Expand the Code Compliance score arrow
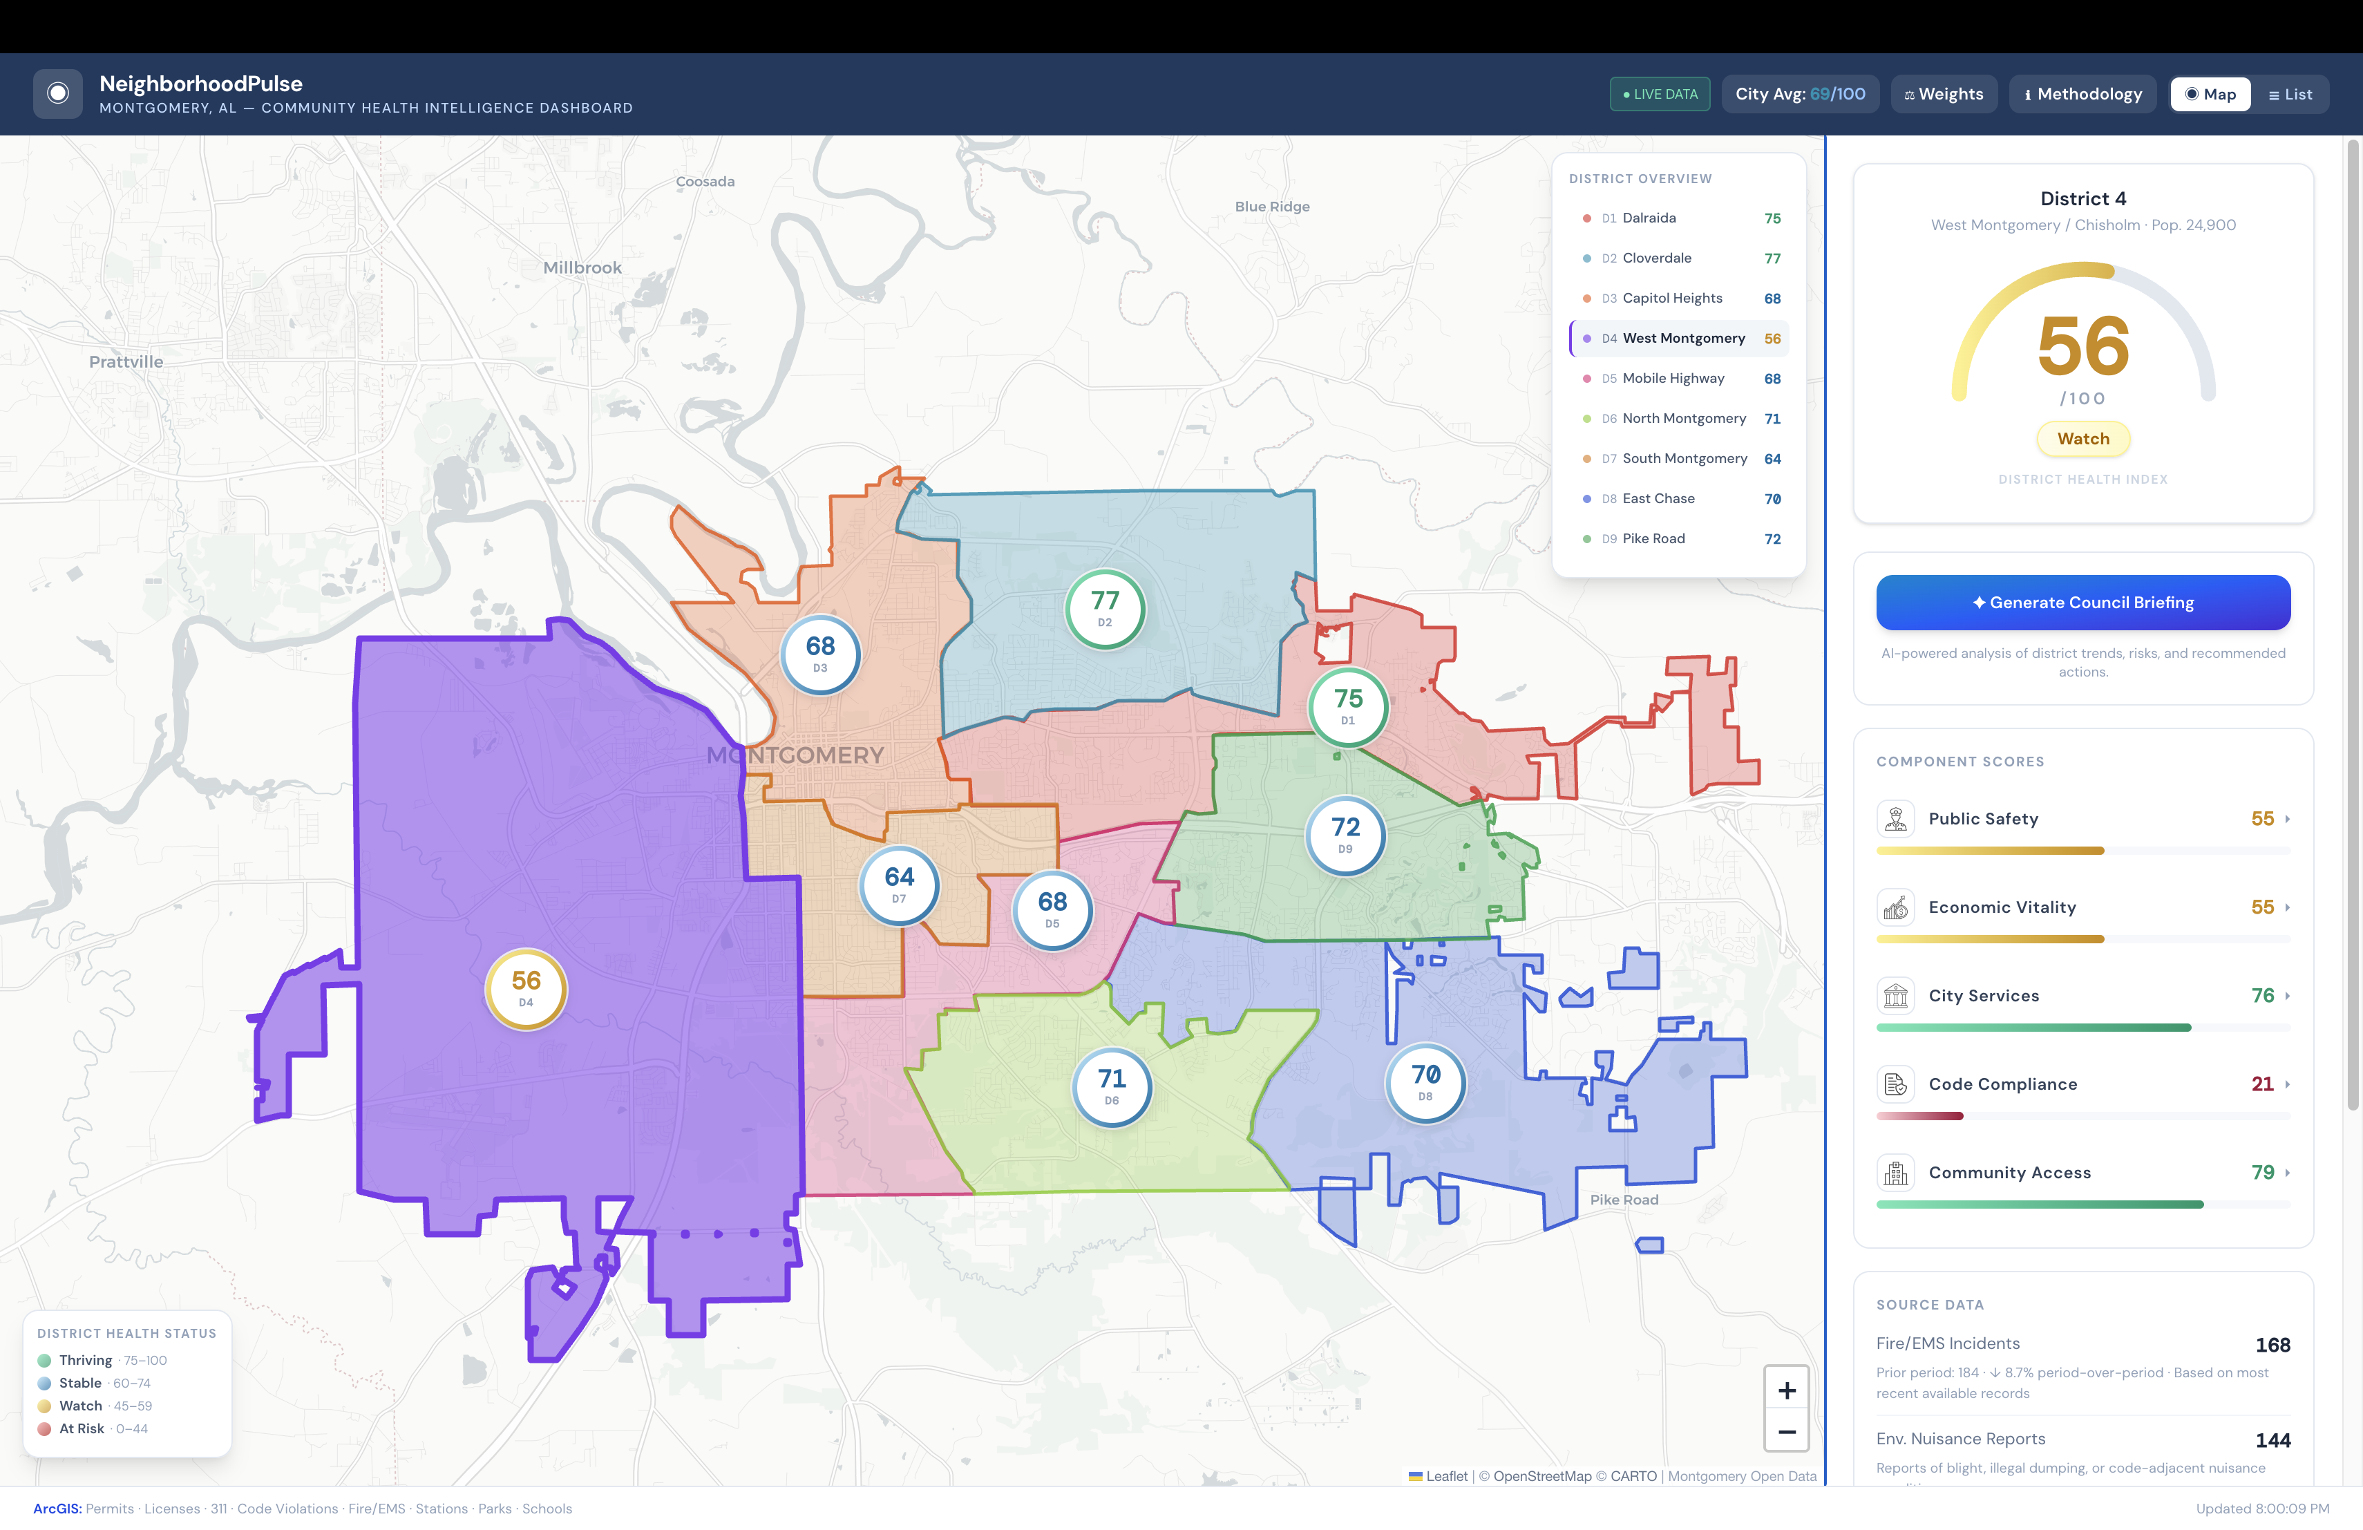This screenshot has width=2363, height=1530. tap(2288, 1084)
